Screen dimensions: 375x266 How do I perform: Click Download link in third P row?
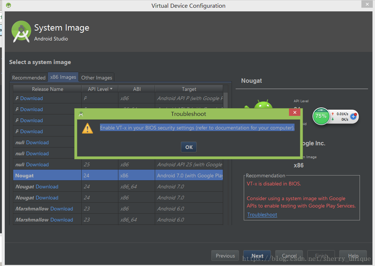pos(32,120)
